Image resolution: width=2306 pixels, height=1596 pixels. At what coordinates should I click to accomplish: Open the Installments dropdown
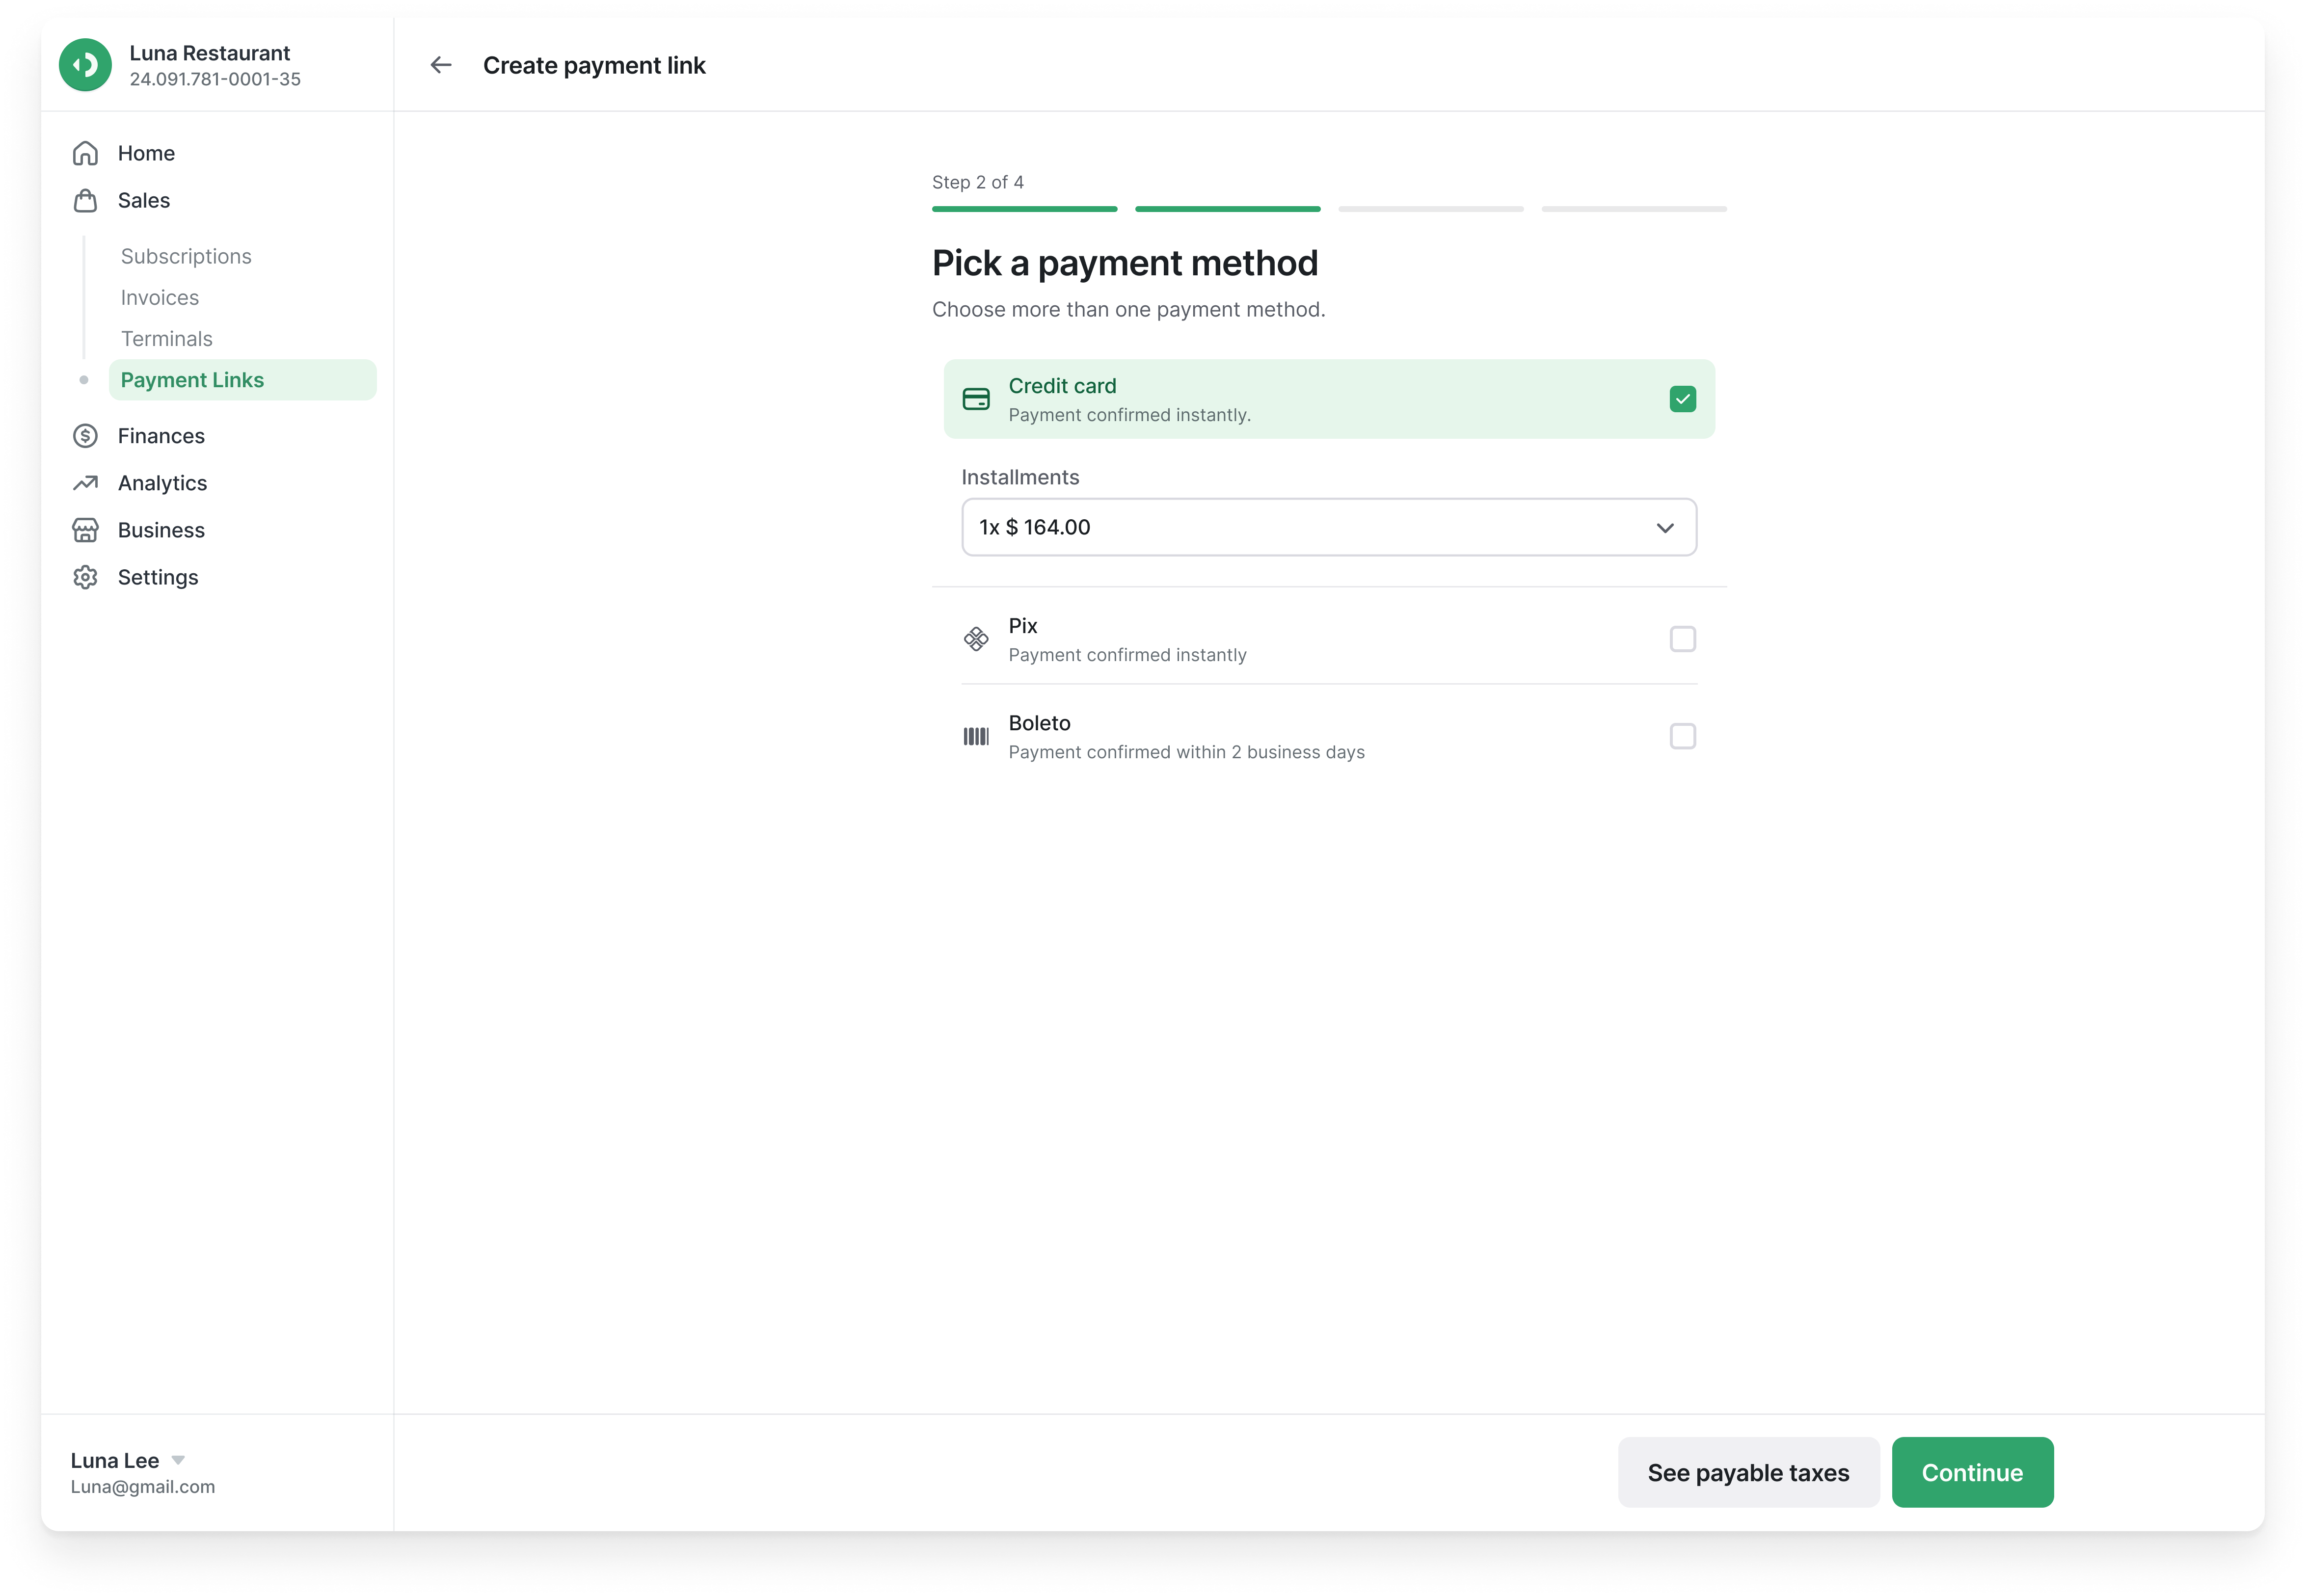tap(1328, 527)
